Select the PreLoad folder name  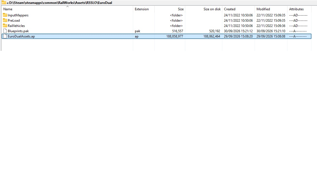click(14, 20)
